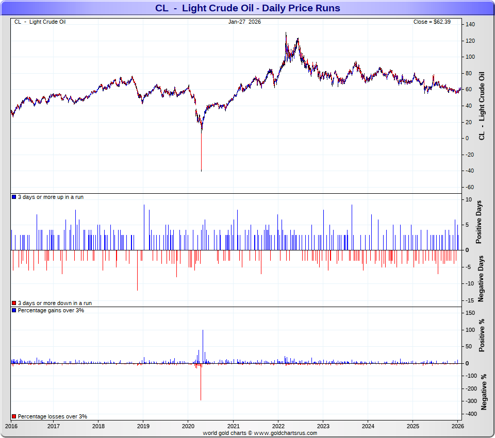Click the 120 price axis label
495x438 pixels.
[x=470, y=41]
